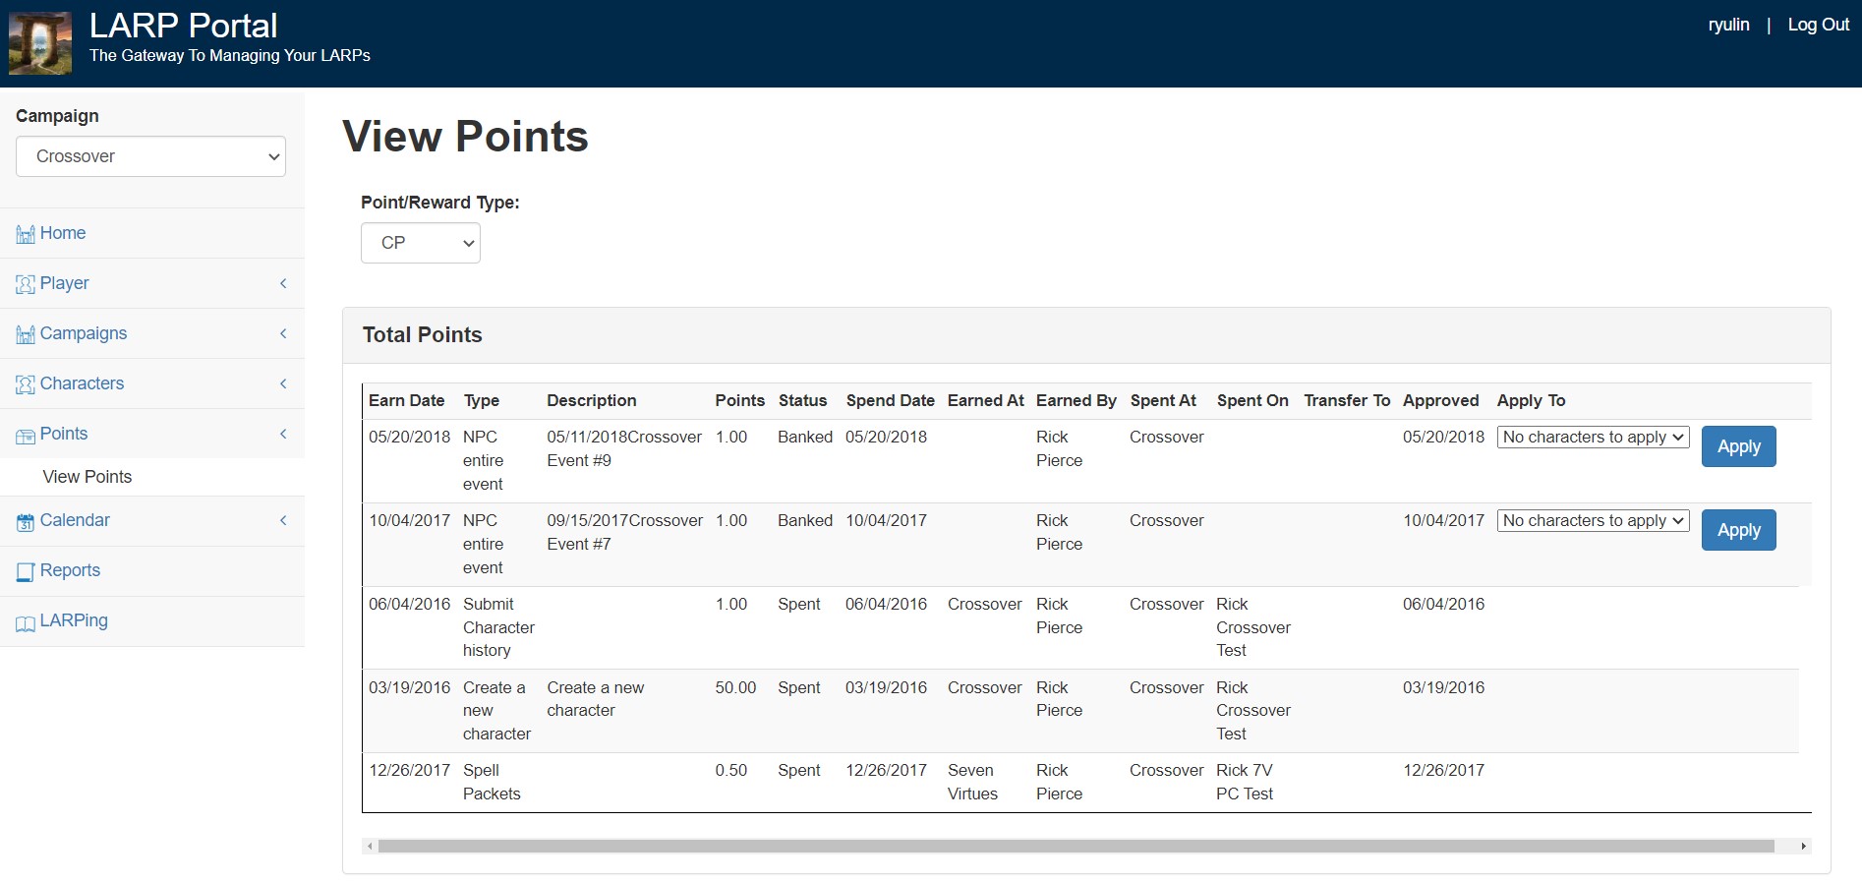Click the Log Out link
Screen dimensions: 1862x882
pos(1818,25)
